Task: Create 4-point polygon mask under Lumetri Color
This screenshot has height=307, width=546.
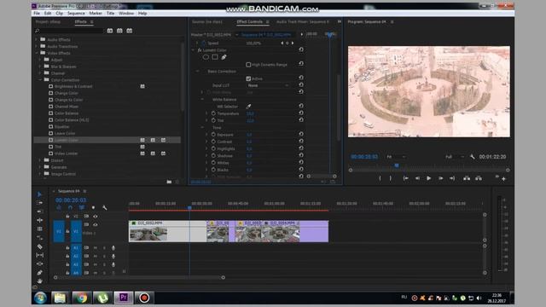Action: click(215, 57)
